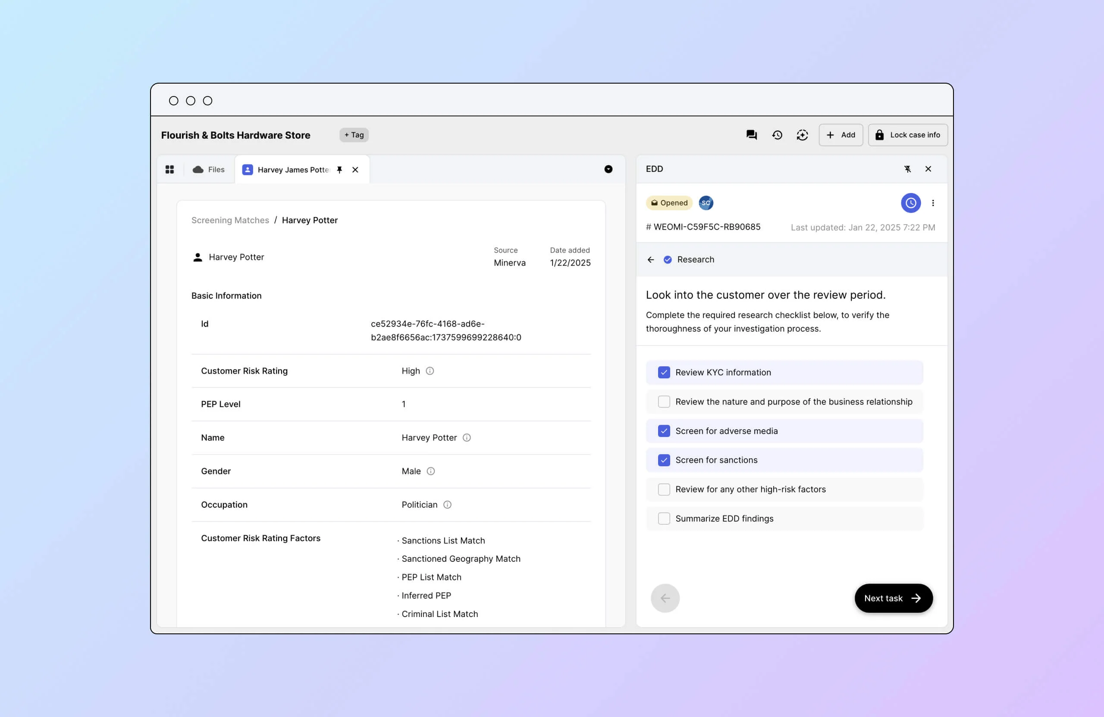Click the Next task button
This screenshot has width=1104, height=717.
(893, 599)
